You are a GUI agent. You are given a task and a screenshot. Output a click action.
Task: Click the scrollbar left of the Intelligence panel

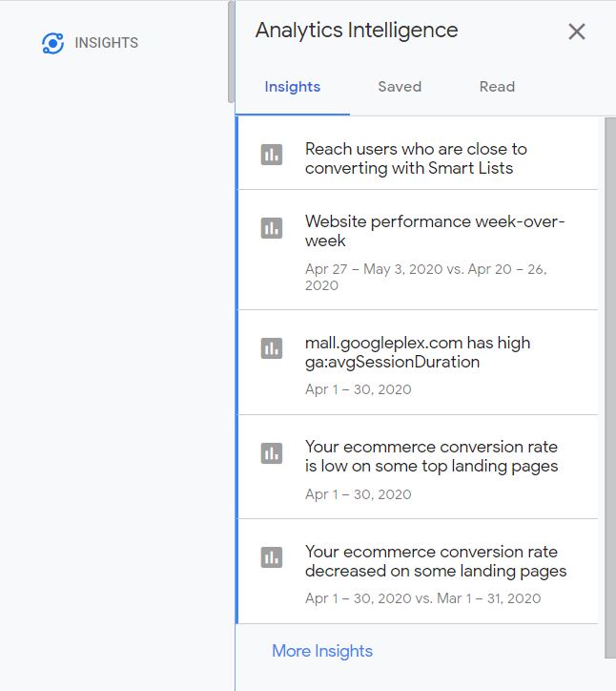[231, 52]
